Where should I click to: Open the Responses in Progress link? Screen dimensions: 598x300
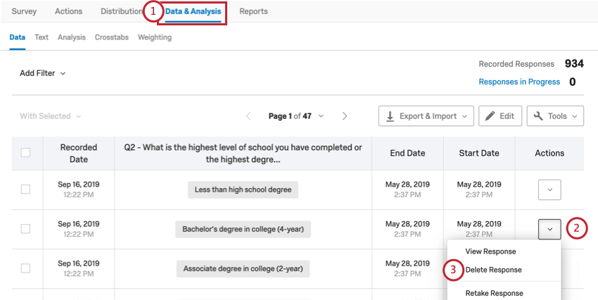519,82
